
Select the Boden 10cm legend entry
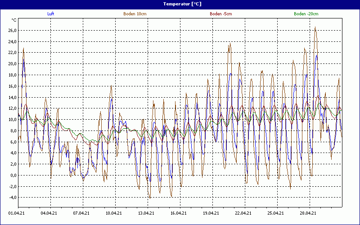(x=135, y=14)
